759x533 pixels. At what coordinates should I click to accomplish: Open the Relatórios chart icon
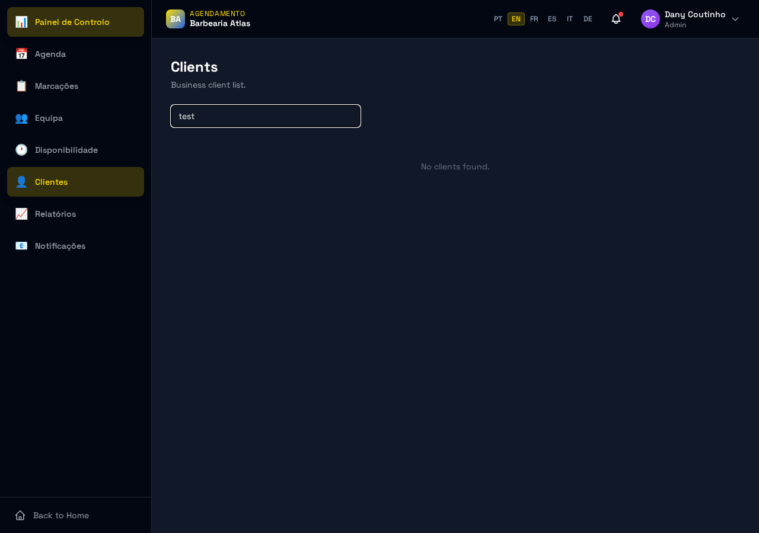click(21, 214)
